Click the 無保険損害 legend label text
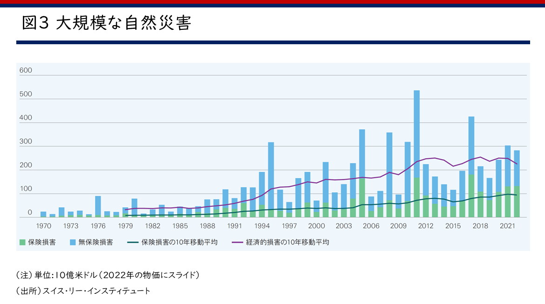Viewport: 545px width, 304px height. click(x=97, y=243)
